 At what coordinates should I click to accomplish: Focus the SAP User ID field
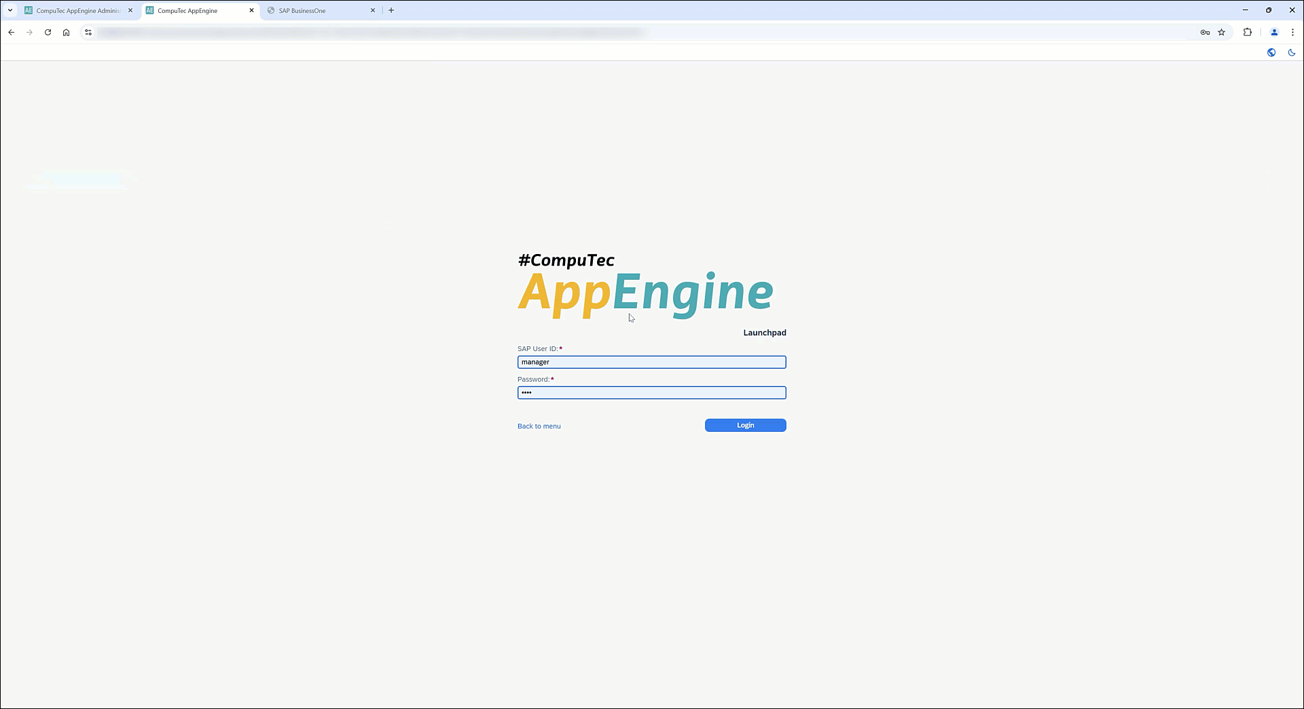click(x=651, y=363)
